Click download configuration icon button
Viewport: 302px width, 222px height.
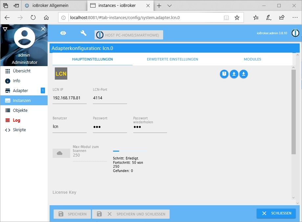pos(244,74)
